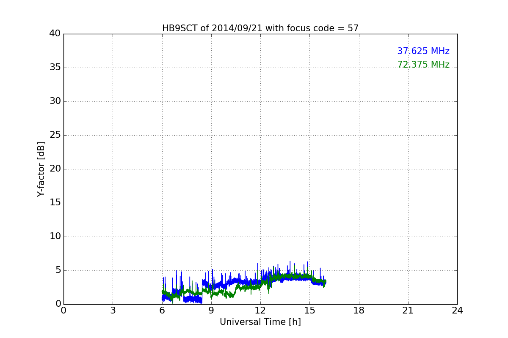The width and height of the screenshot is (508, 338).
Task: Click the x-axis tick label '12'
Action: pos(260,311)
